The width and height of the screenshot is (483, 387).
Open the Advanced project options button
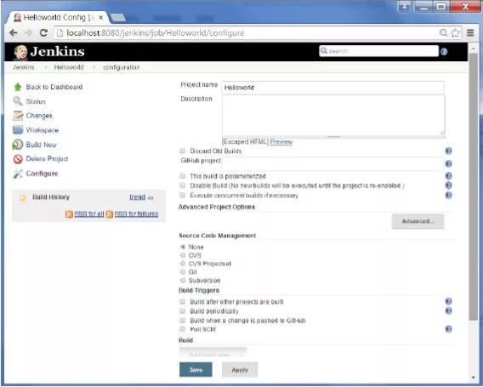(x=418, y=221)
